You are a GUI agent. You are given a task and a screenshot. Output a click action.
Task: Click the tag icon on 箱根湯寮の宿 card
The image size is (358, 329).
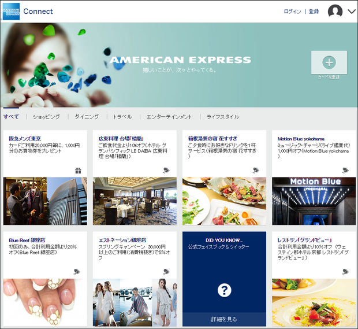pyautogui.click(x=256, y=171)
